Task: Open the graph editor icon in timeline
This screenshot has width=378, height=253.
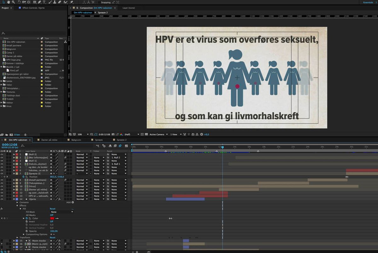Action: [x=126, y=146]
